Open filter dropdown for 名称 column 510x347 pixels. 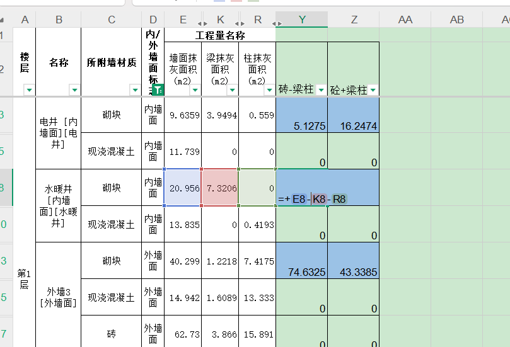[74, 89]
